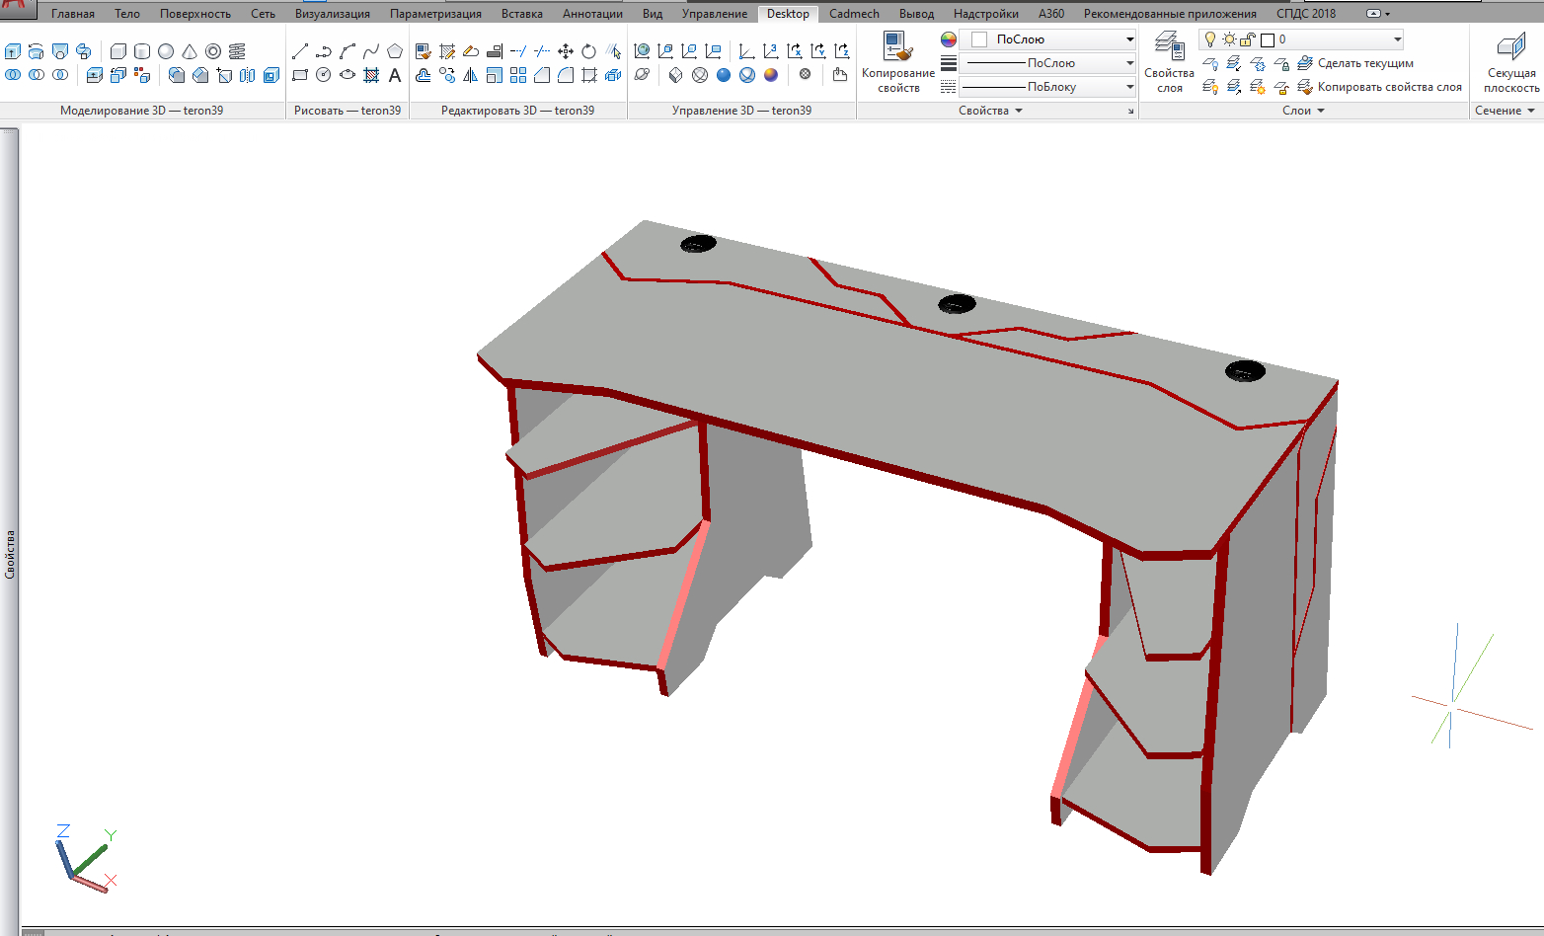Click Сделать текущим layer button
The width and height of the screenshot is (1544, 936).
pyautogui.click(x=1364, y=63)
